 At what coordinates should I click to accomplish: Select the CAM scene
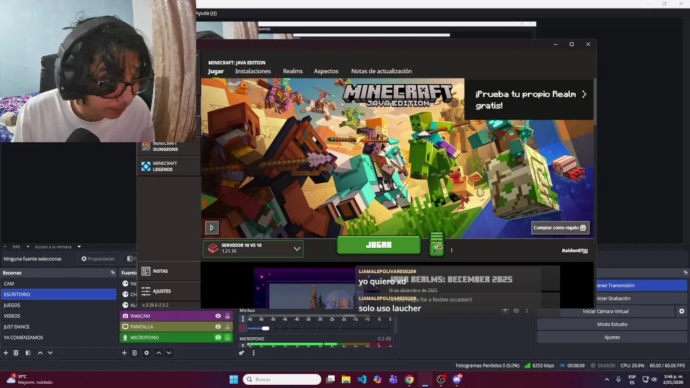[58, 283]
